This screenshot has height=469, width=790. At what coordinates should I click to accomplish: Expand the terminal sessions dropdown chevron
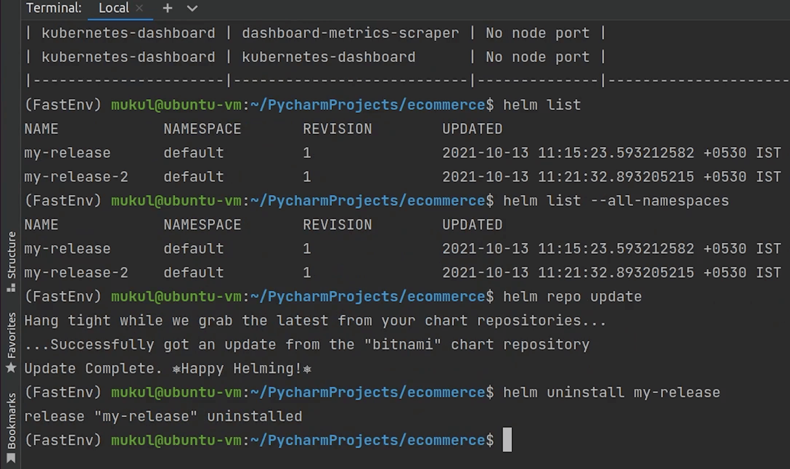(x=192, y=8)
